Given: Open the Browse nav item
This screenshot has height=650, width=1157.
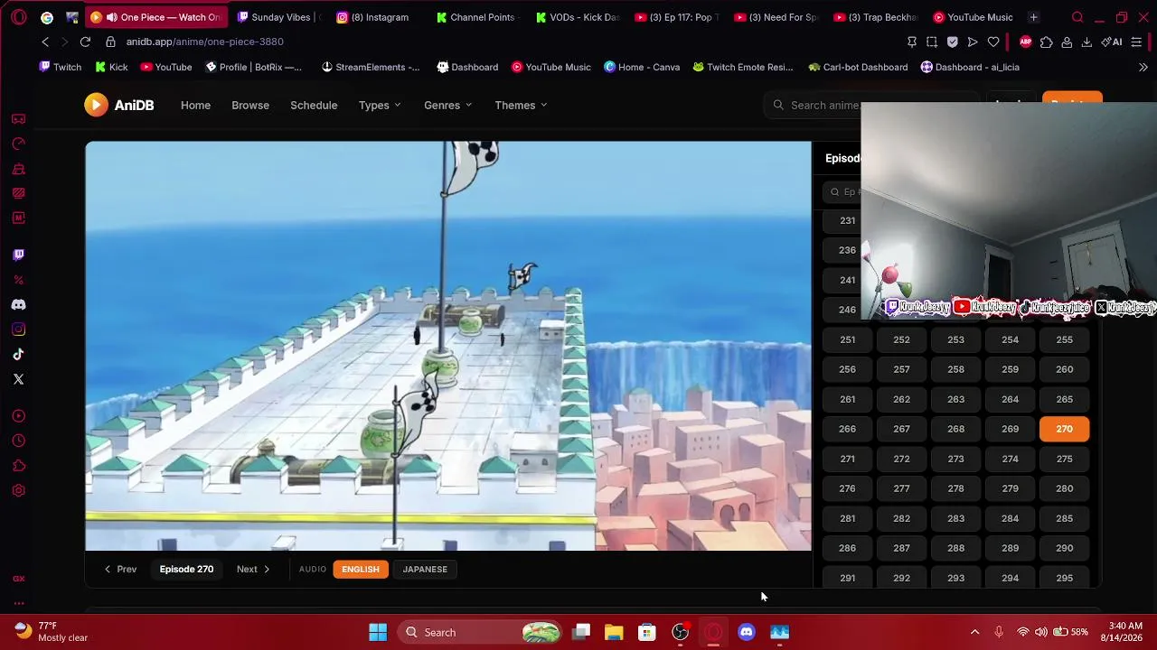Looking at the screenshot, I should tap(250, 106).
